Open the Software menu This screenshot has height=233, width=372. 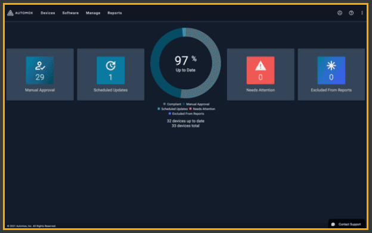[x=70, y=13]
